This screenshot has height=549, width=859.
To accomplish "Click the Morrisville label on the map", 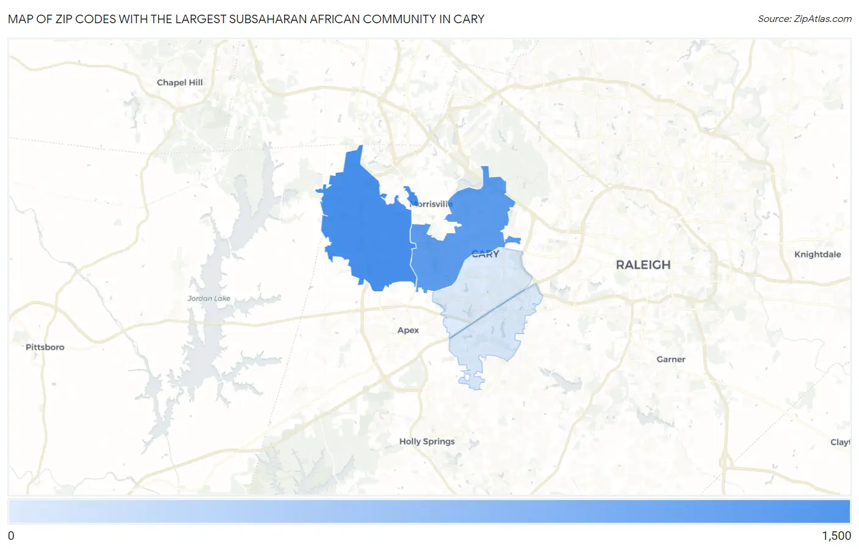I will tap(431, 204).
